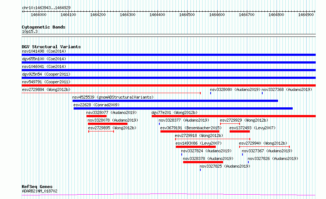Click the red bar under nsv3328378
This screenshot has height=199, width=326.
[x=203, y=162]
